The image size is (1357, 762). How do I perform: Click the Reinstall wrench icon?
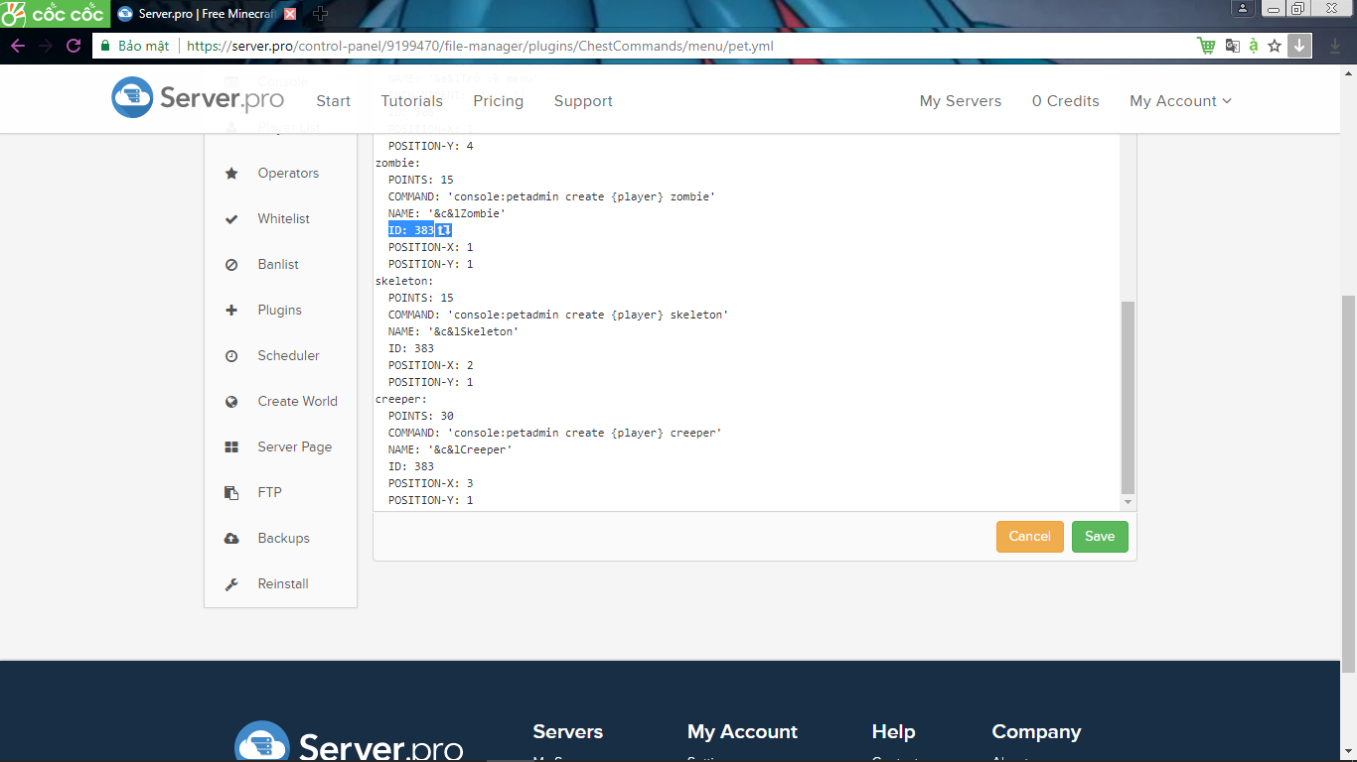(231, 584)
